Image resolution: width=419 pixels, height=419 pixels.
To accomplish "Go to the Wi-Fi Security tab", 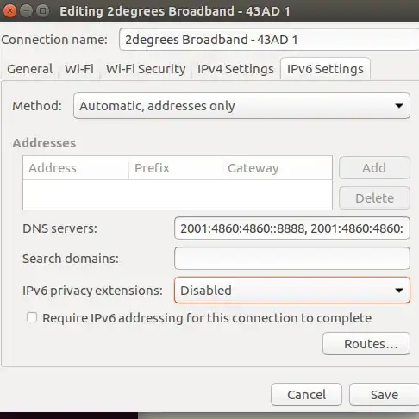I will point(146,69).
